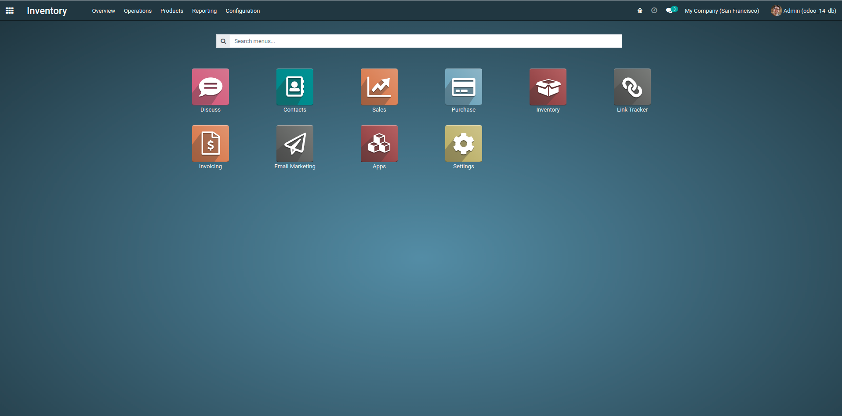Switch company via My Company (San Francisco)
The width and height of the screenshot is (842, 416).
tap(722, 11)
